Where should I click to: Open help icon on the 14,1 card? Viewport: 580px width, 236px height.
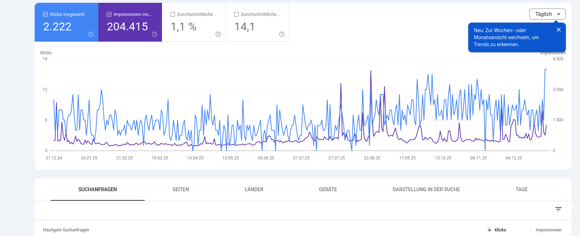(282, 34)
